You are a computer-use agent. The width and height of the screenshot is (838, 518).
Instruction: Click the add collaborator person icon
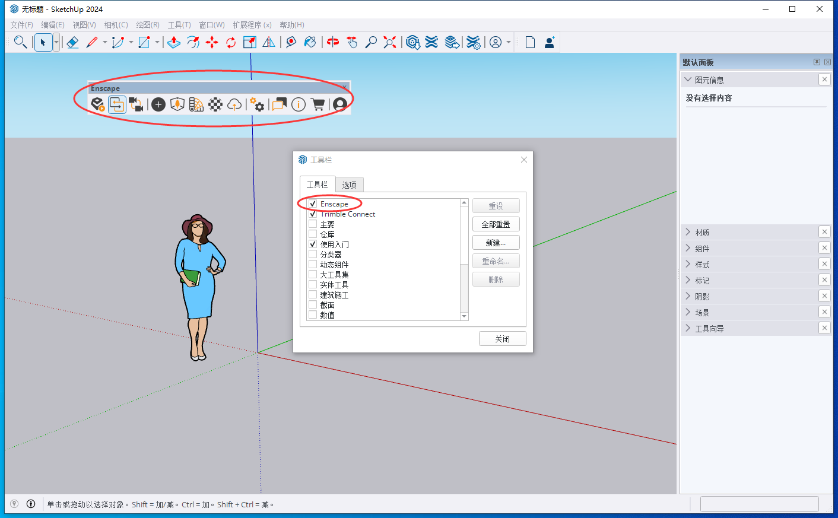click(550, 42)
